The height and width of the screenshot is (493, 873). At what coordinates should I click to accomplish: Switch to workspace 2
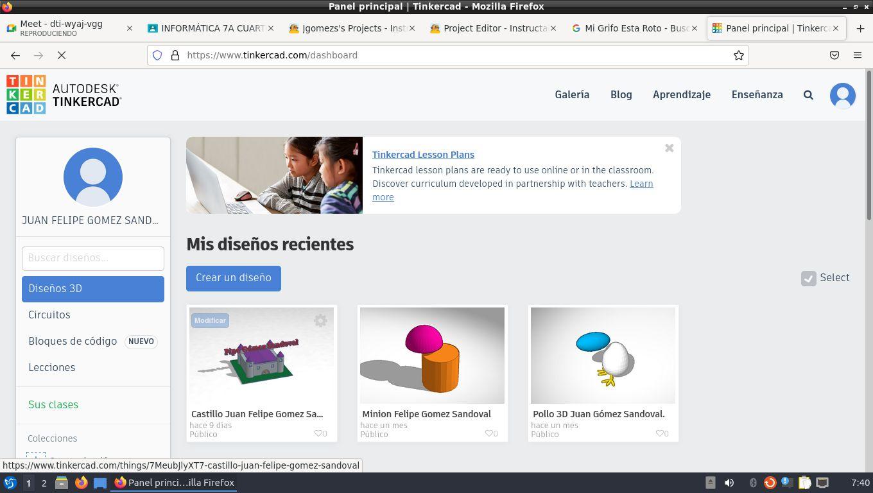click(44, 483)
